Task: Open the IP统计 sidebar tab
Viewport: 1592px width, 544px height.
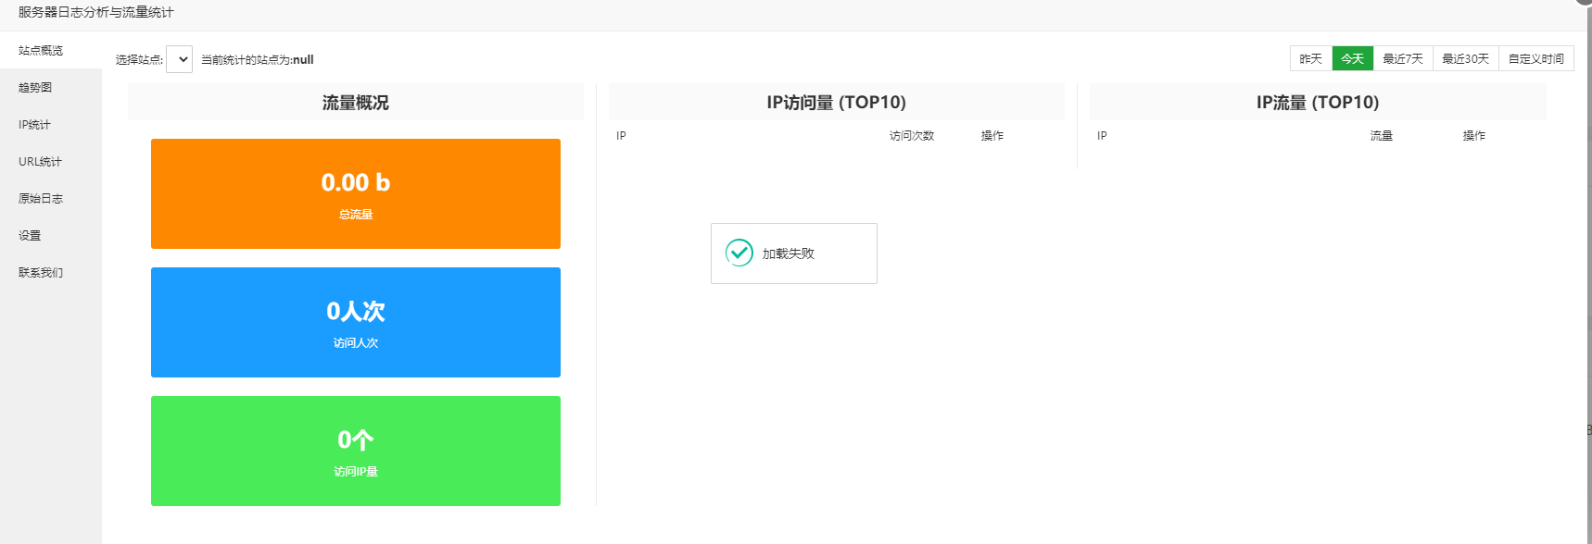Action: (x=50, y=124)
